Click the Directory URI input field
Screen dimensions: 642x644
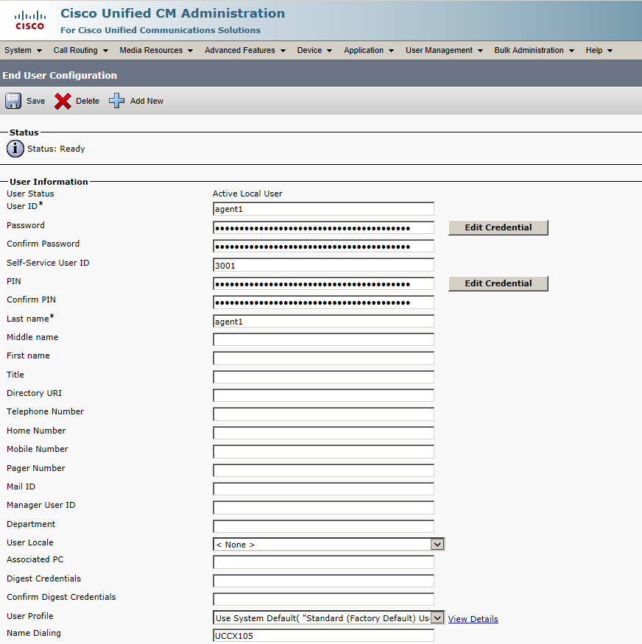coord(323,395)
